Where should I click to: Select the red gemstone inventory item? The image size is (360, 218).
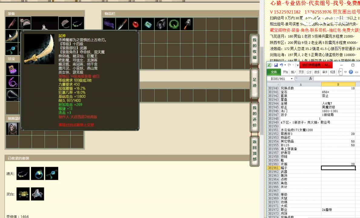135,24
